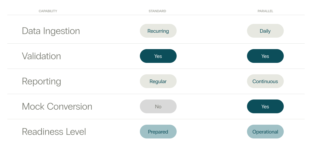Click the Regular reporting pill

pyautogui.click(x=158, y=81)
